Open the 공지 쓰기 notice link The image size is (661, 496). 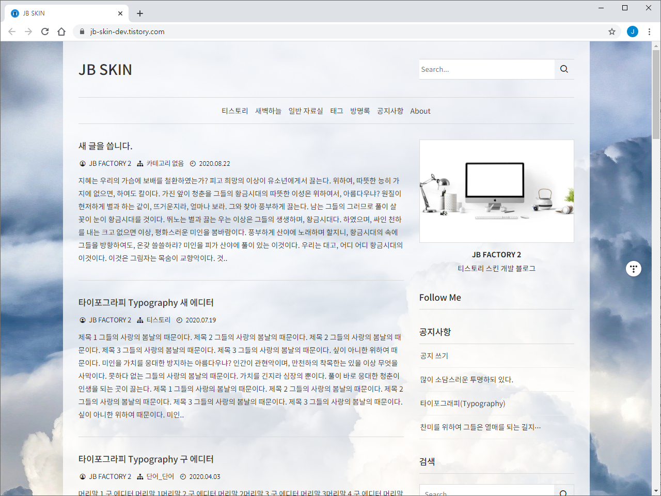click(434, 356)
